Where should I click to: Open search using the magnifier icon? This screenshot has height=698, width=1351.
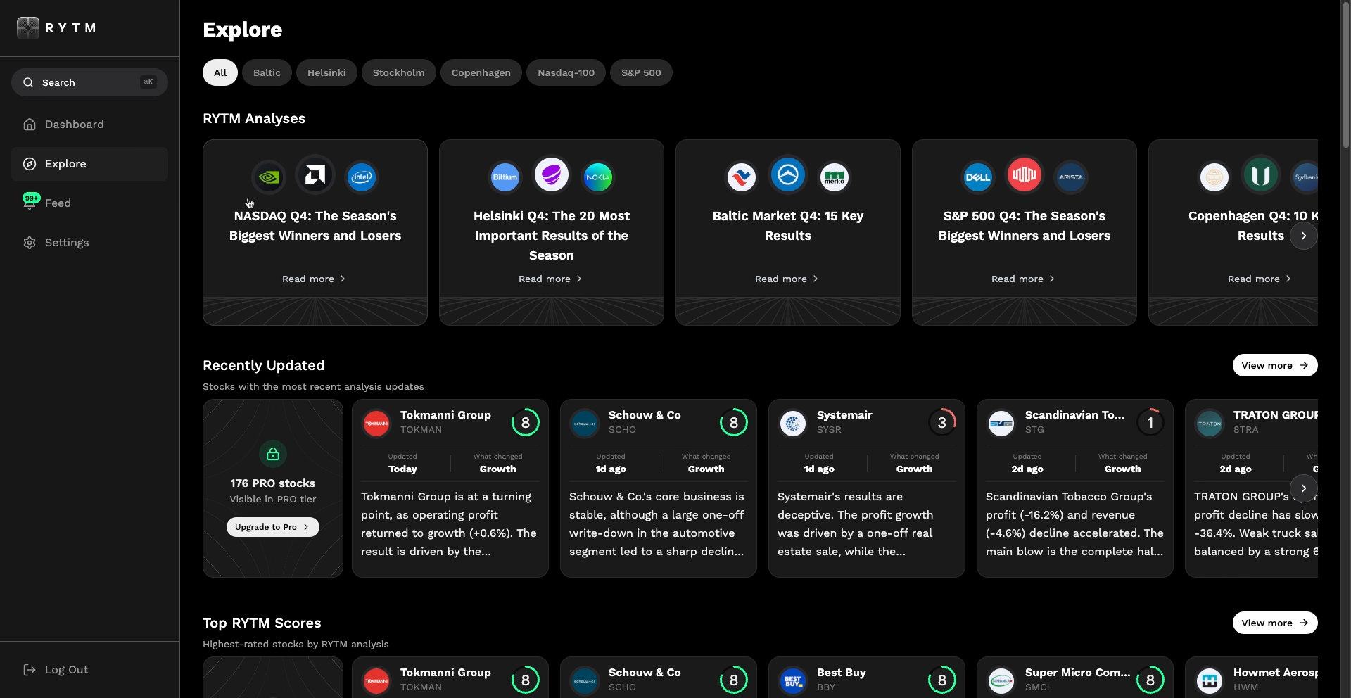[x=28, y=82]
